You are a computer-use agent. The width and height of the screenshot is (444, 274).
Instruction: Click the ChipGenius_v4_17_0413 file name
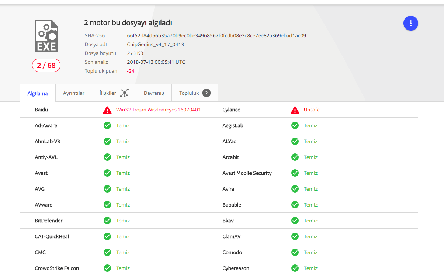coord(155,45)
